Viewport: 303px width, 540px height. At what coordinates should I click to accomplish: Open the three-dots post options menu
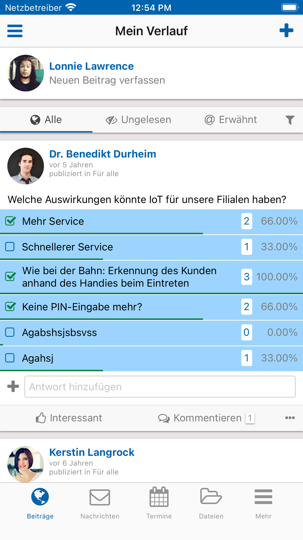[x=290, y=418]
